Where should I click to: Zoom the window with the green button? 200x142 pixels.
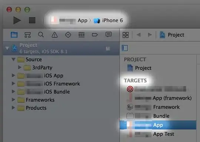27,10
